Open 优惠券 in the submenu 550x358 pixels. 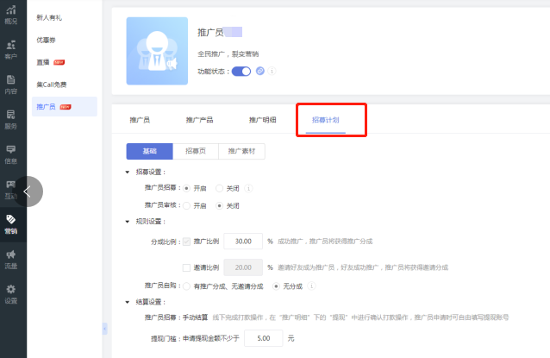[48, 40]
